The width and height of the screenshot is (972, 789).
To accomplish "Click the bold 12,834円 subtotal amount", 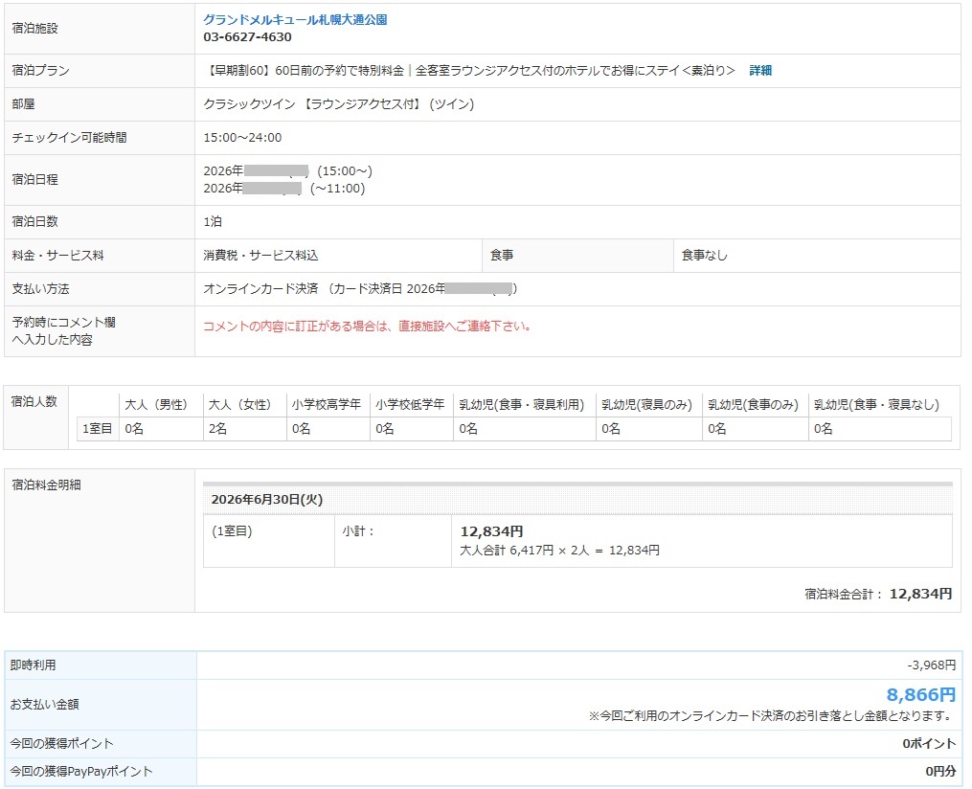I will point(491,531).
